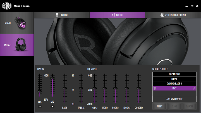The height and width of the screenshot is (113, 201).
Task: Click the VOL slider handle
Action: click(40, 91)
